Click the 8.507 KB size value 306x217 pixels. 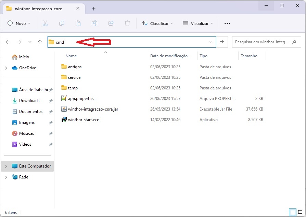click(x=255, y=120)
